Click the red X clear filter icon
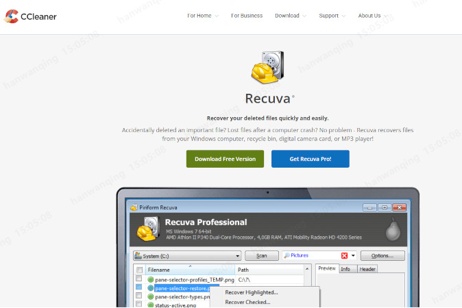 (x=344, y=255)
